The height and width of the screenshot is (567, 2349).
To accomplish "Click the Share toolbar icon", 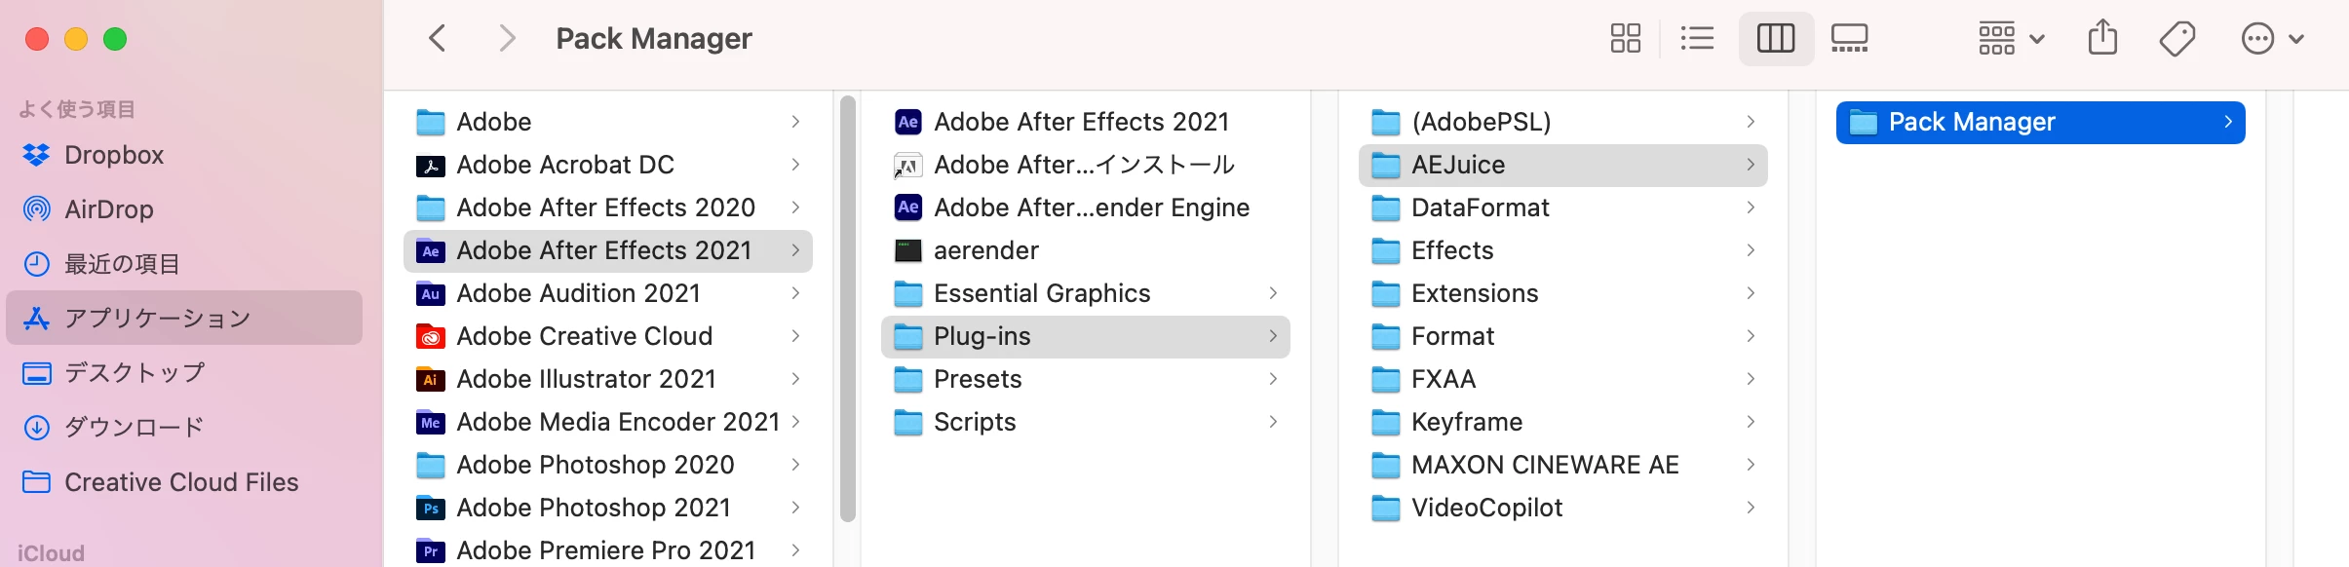I will tap(2102, 39).
